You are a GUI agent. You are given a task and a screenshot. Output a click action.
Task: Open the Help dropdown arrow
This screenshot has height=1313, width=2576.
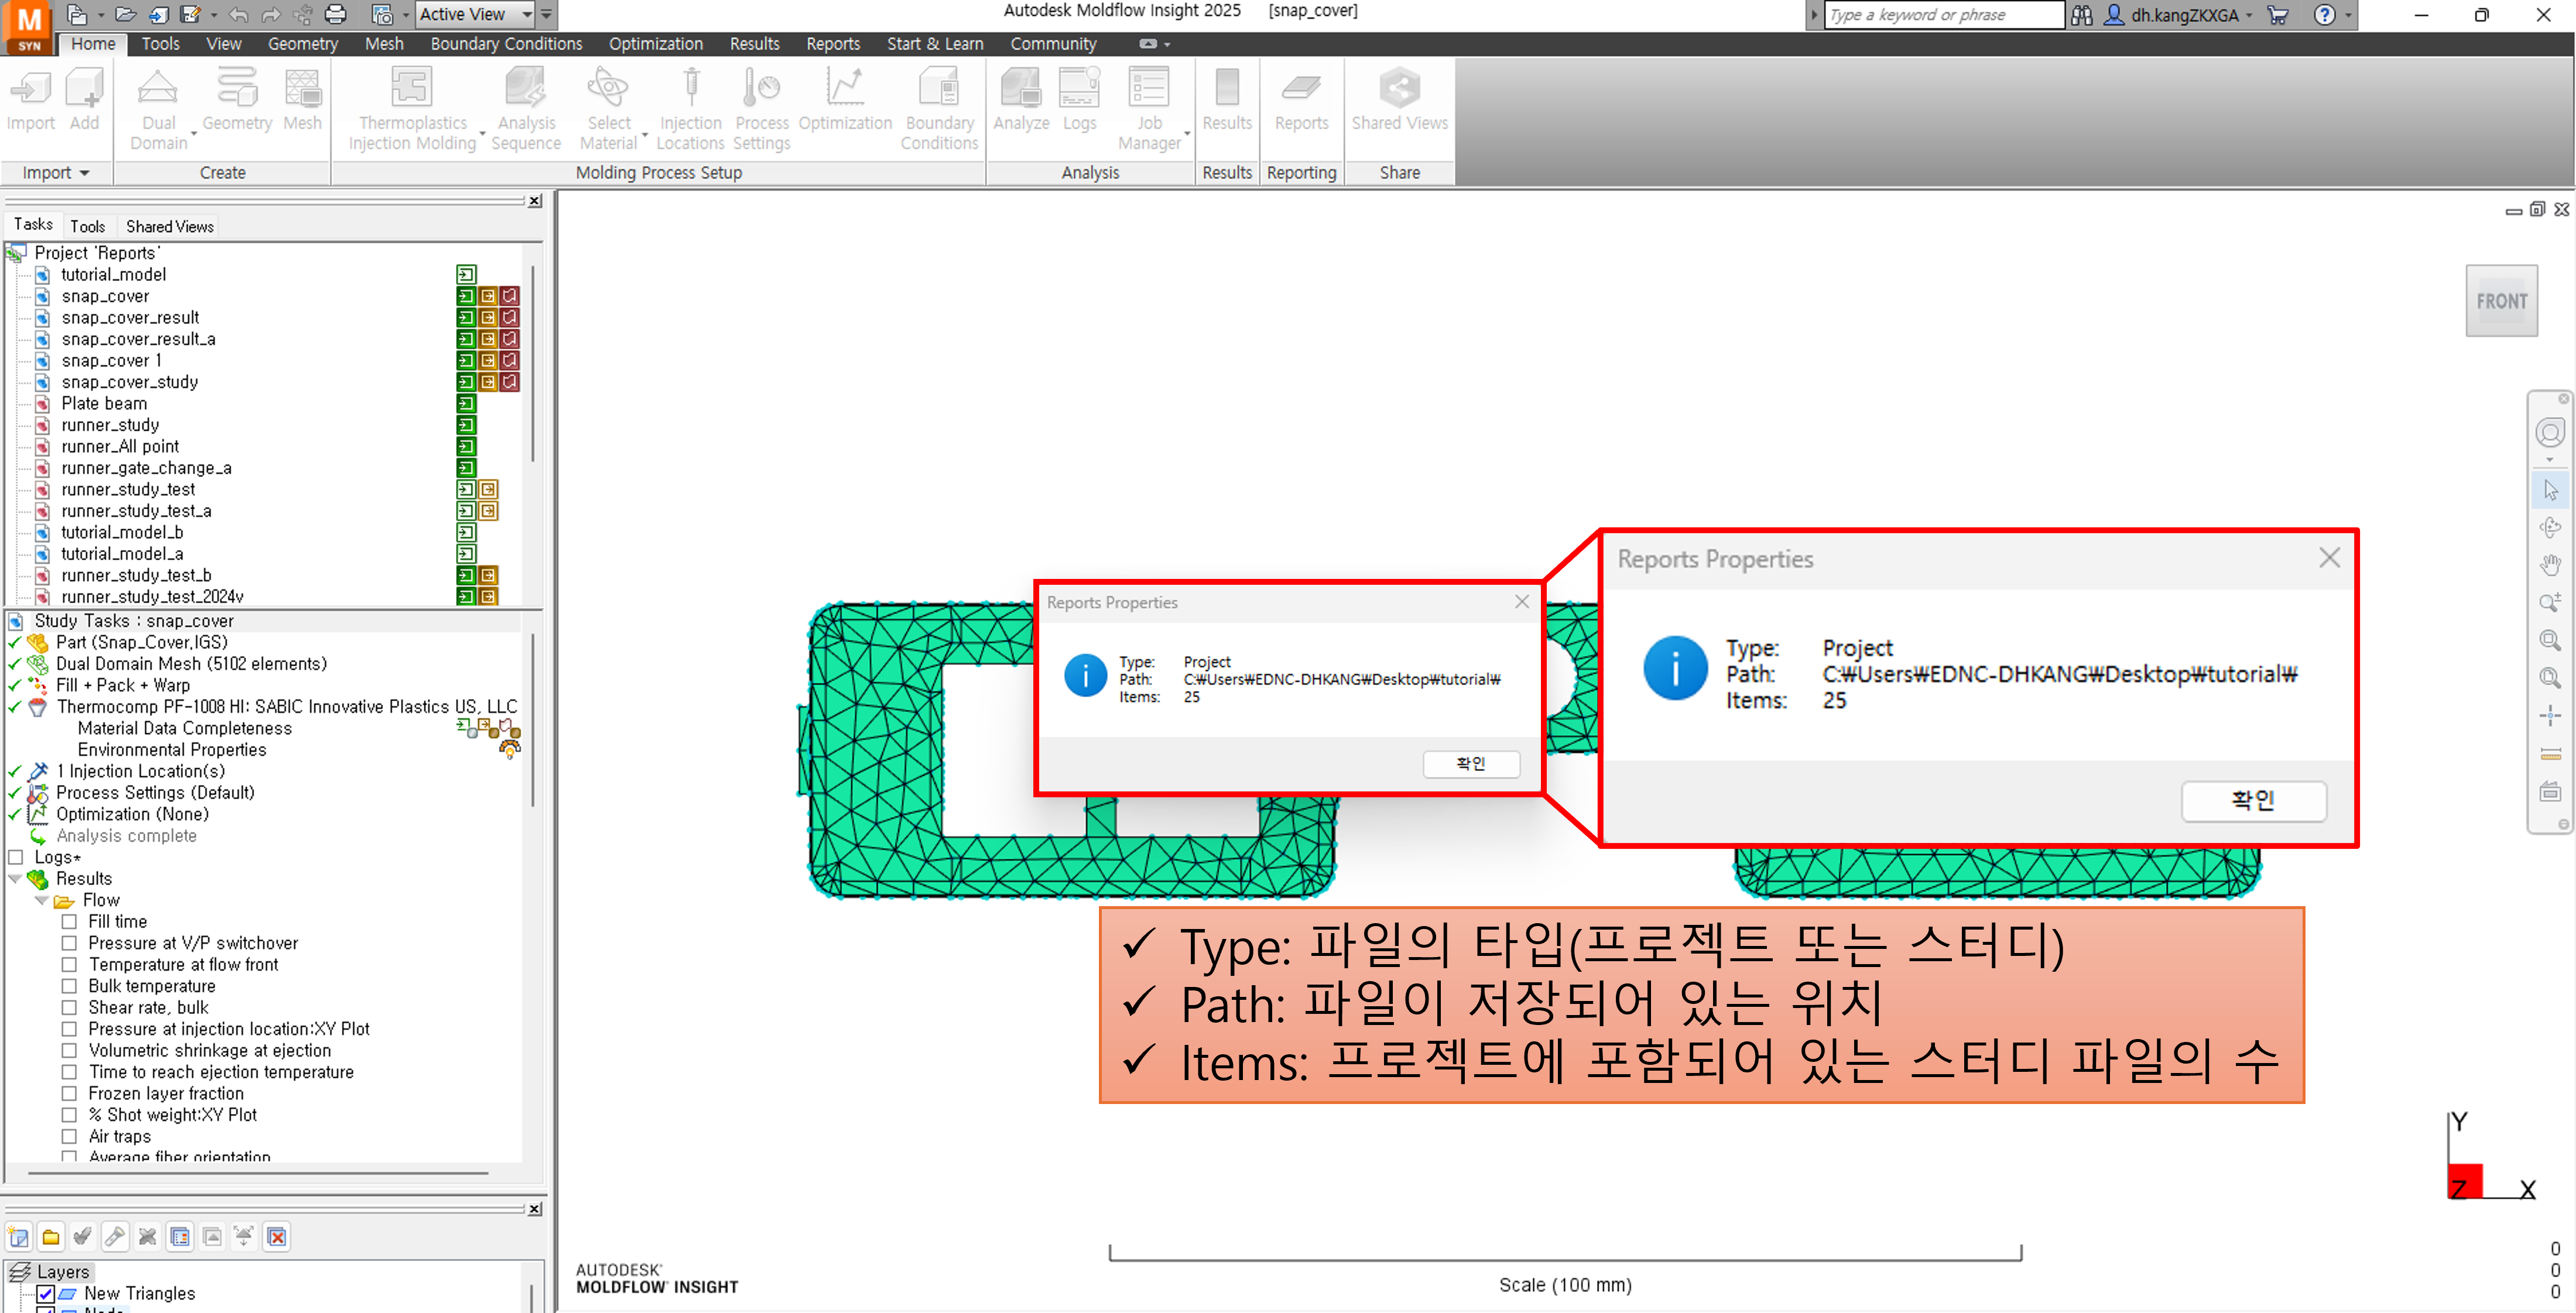[2349, 15]
